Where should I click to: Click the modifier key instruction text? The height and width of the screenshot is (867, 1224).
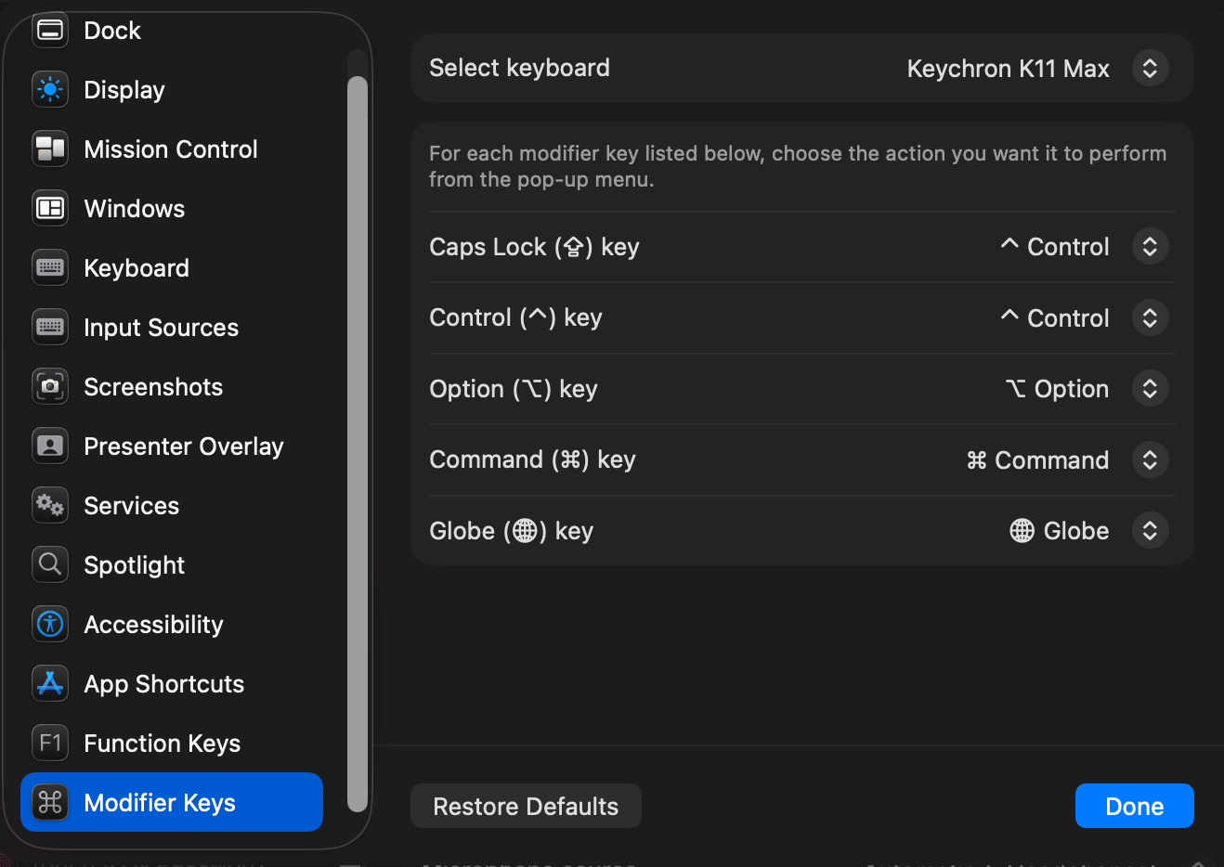(798, 166)
